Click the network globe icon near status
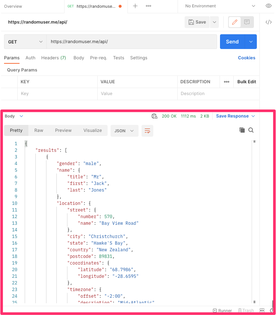276x315 pixels. (154, 116)
